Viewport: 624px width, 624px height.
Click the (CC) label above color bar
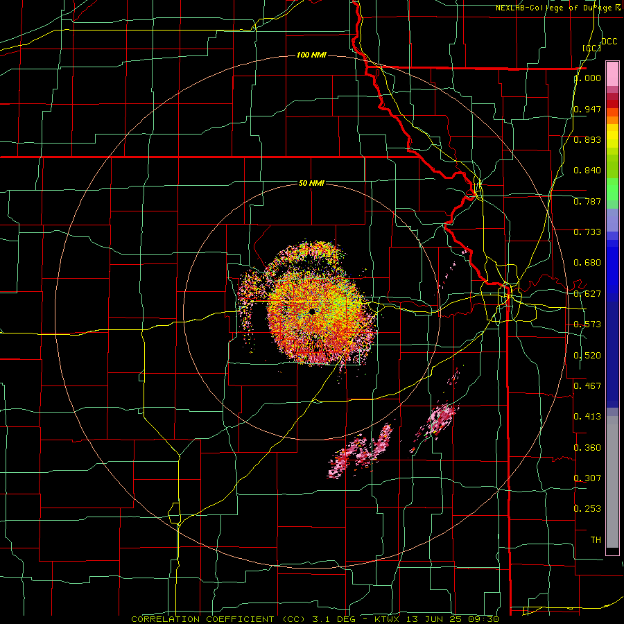(591, 48)
